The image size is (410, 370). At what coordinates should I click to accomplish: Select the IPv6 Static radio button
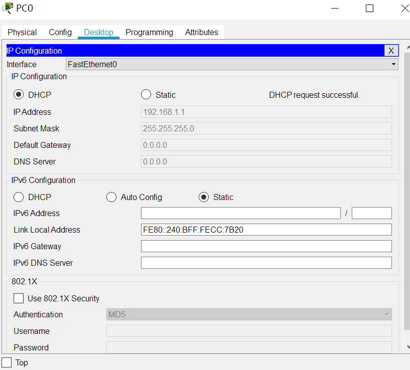click(x=204, y=197)
